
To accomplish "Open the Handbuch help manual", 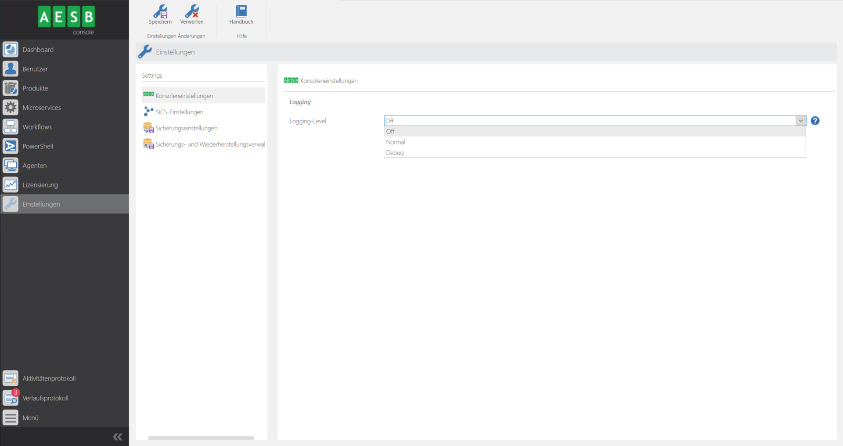I will [241, 12].
